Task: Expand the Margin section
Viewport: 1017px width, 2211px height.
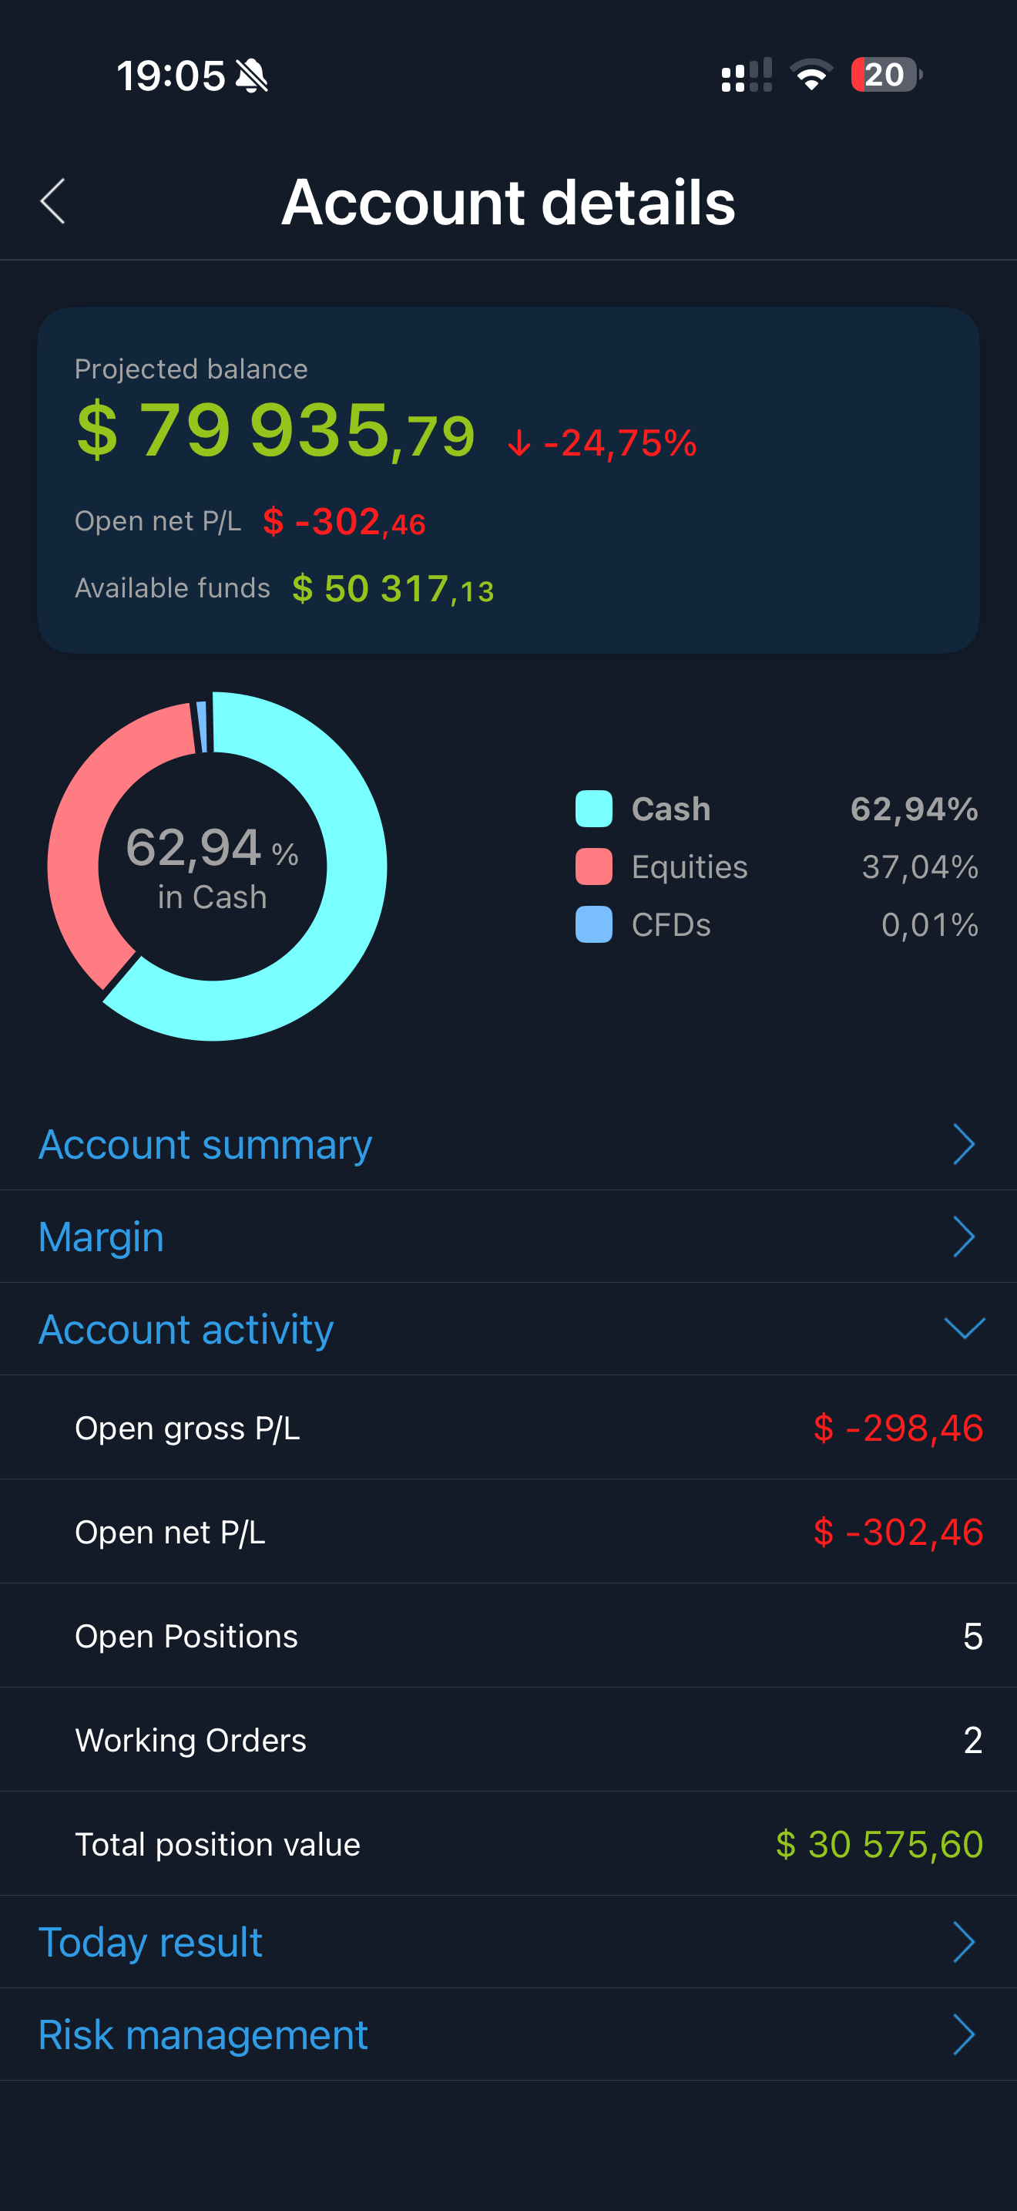Action: pyautogui.click(x=965, y=1236)
